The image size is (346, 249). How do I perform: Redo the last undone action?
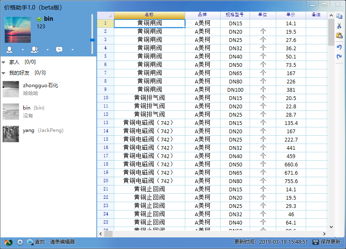click(339, 56)
